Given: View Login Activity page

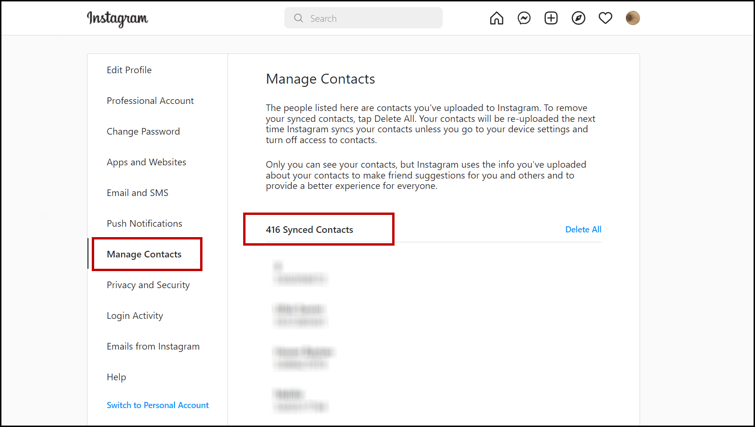Looking at the screenshot, I should click(135, 316).
